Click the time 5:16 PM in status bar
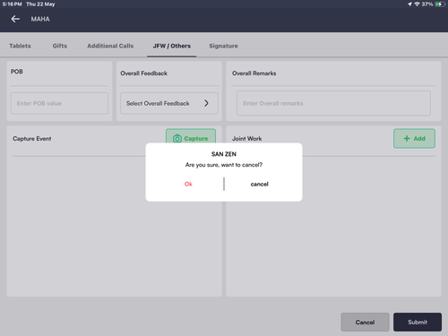 tap(12, 4)
